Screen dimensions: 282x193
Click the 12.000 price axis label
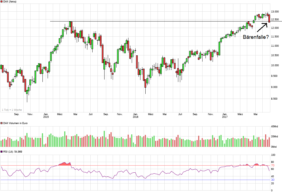tap(275, 28)
